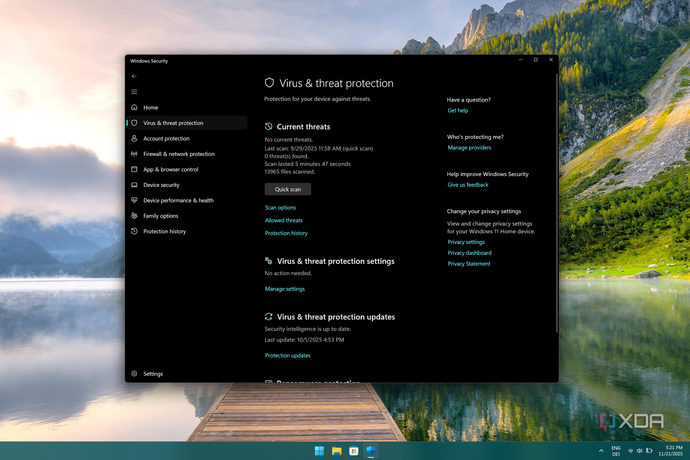
Task: Open File Explorer from the taskbar
Action: (337, 450)
